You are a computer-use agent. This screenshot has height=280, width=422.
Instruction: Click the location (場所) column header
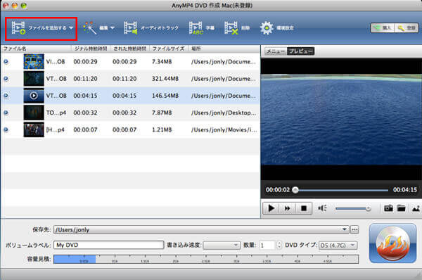[224, 49]
